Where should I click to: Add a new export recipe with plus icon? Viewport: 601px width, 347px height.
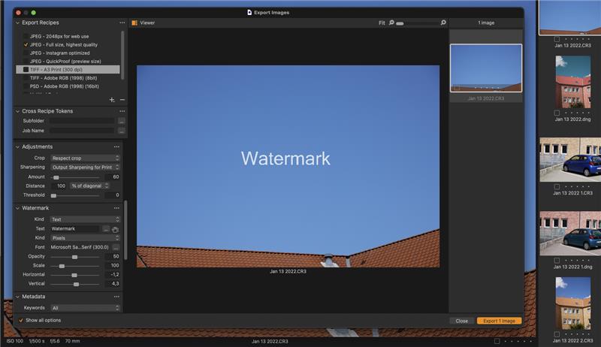tap(111, 100)
